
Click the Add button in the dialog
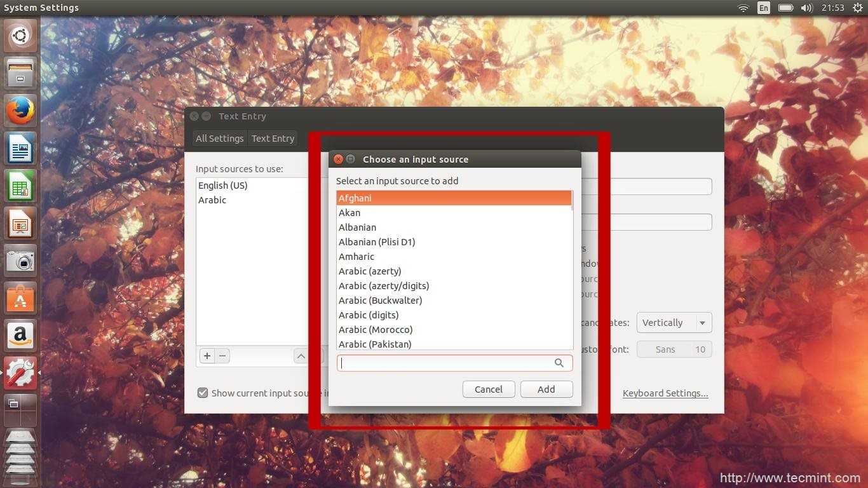(546, 389)
